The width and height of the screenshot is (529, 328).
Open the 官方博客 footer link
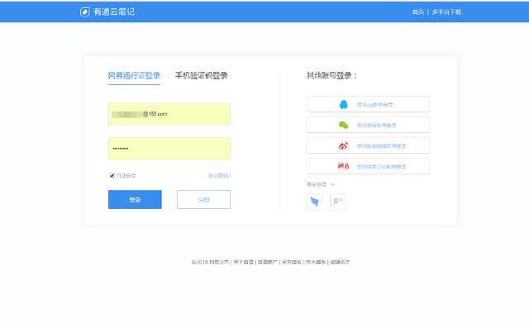point(292,262)
